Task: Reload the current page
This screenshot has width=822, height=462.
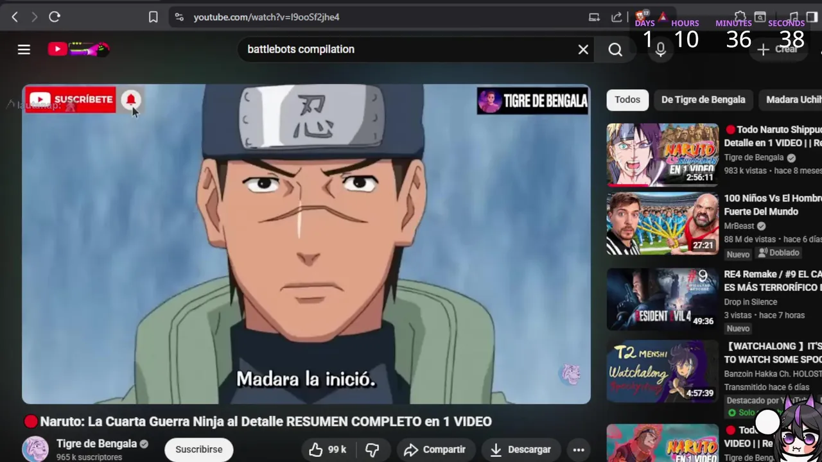Action: (55, 17)
